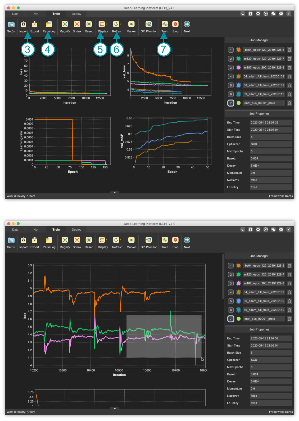This screenshot has height=421, width=299.
Task: Open the Refresh dropdown arrow in lower window
Action: click(121, 240)
